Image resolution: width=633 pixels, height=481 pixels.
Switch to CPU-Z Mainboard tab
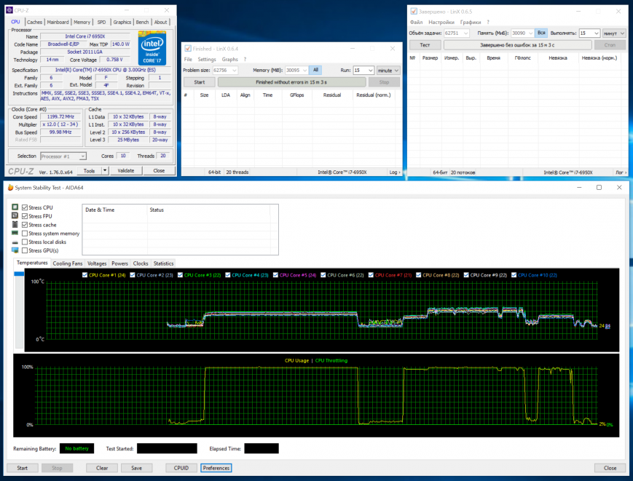point(58,22)
